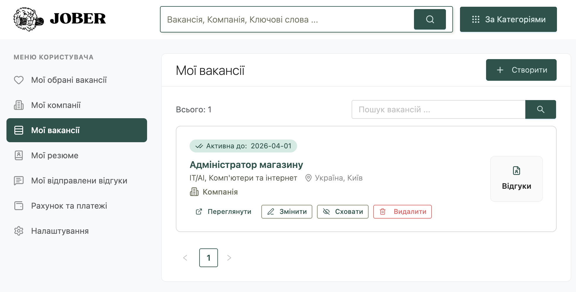This screenshot has height=292, width=576.
Task: Click the resume icon beside Мої резюме
Action: click(19, 155)
